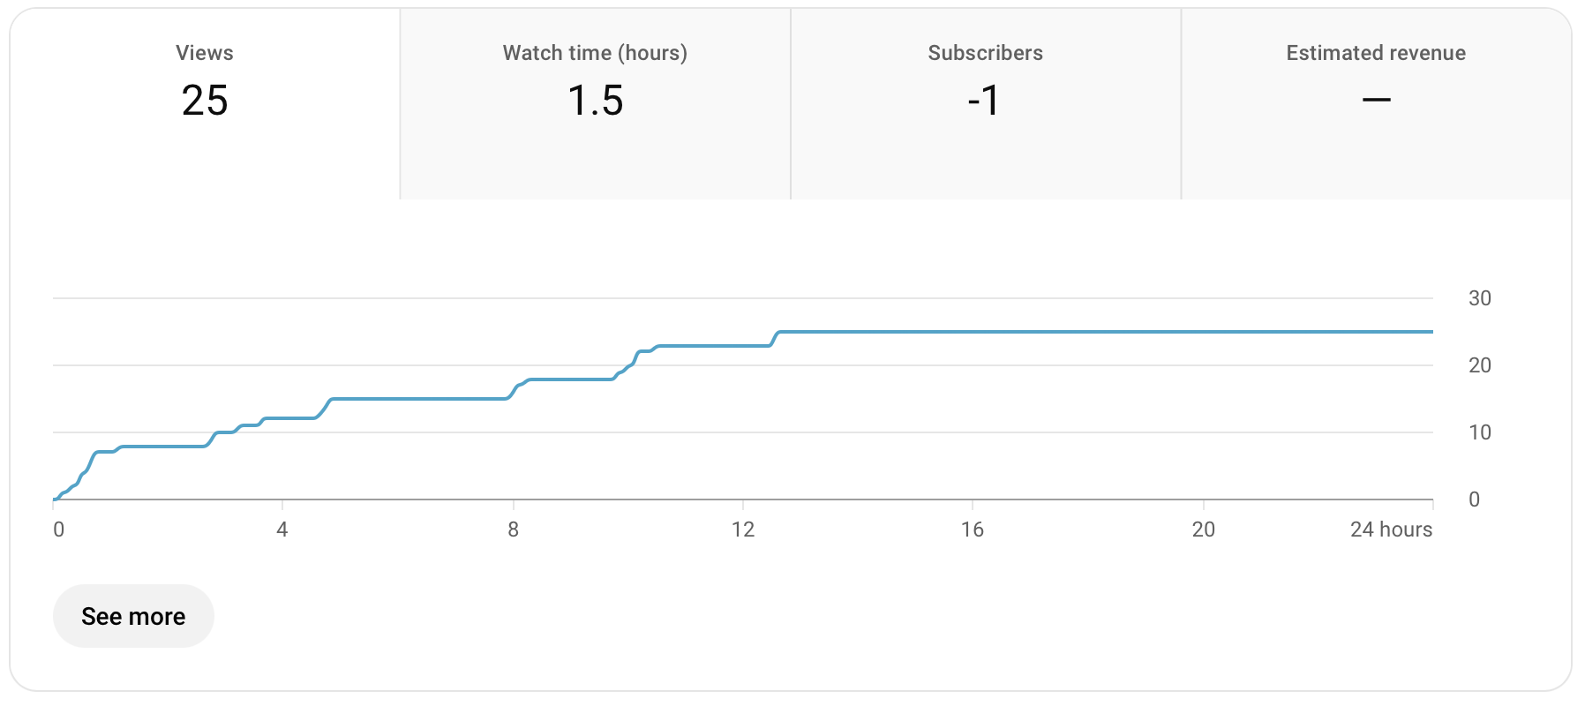Click the chart line's starting point at hour 0
The height and width of the screenshot is (706, 1585).
pyautogui.click(x=55, y=499)
